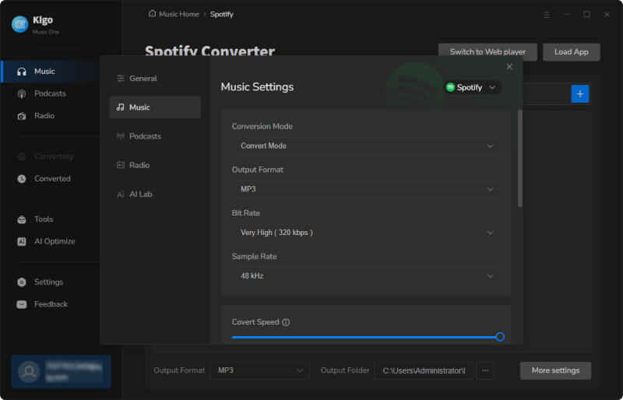This screenshot has width=623, height=400.
Task: Click the More settings button
Action: (x=555, y=370)
